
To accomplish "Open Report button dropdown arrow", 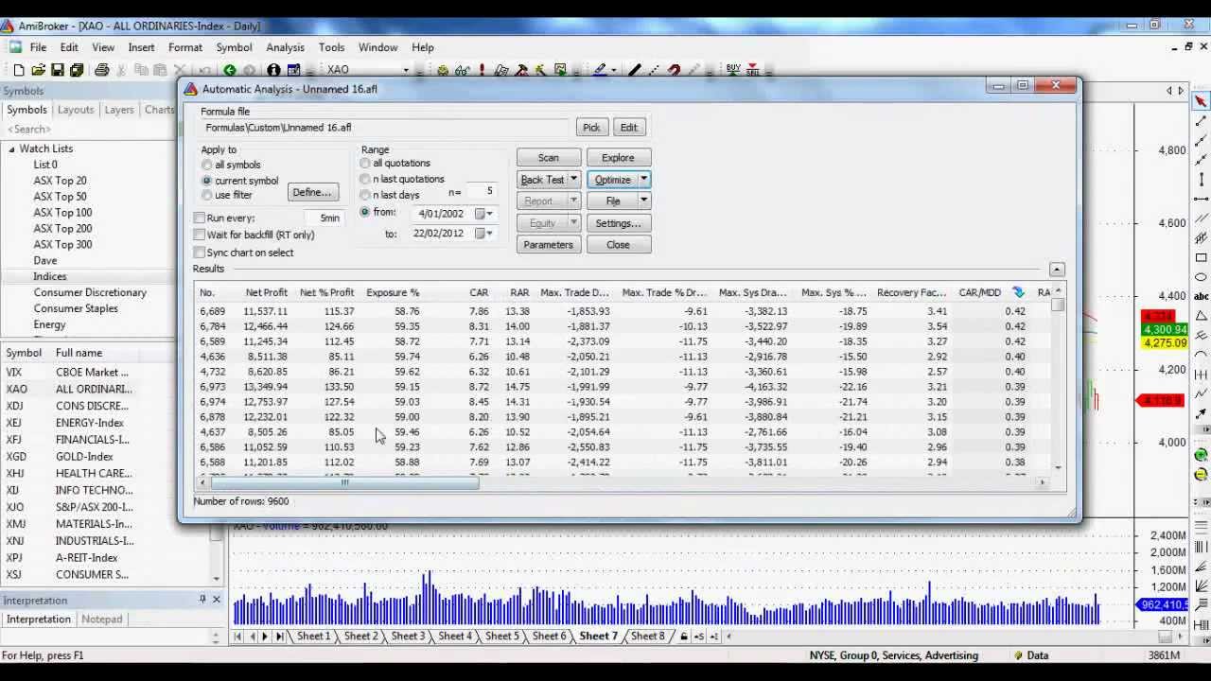I will (x=573, y=201).
